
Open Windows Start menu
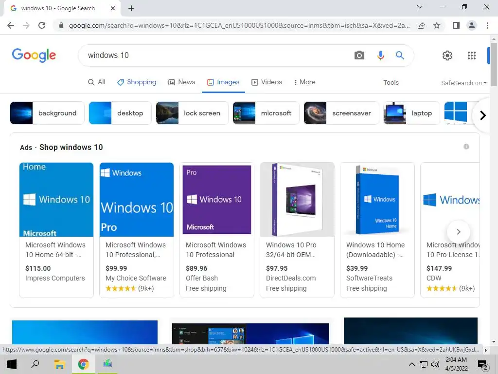coord(12,364)
